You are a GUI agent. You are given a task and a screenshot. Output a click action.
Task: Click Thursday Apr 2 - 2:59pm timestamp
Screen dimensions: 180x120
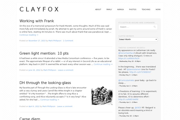coord(128,86)
